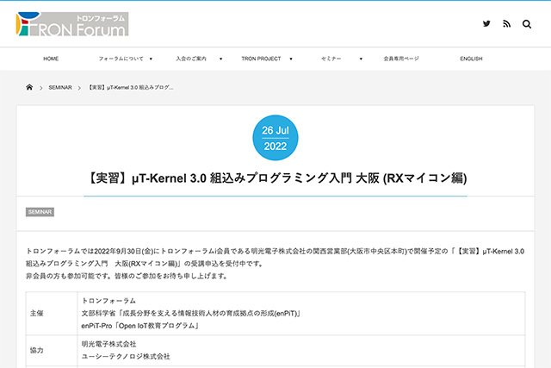The image size is (551, 368).
Task: Expand the セミナー dropdown arrow
Action: point(361,59)
